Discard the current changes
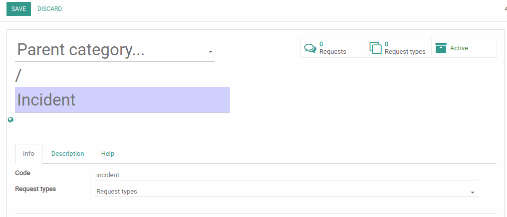 tap(50, 8)
